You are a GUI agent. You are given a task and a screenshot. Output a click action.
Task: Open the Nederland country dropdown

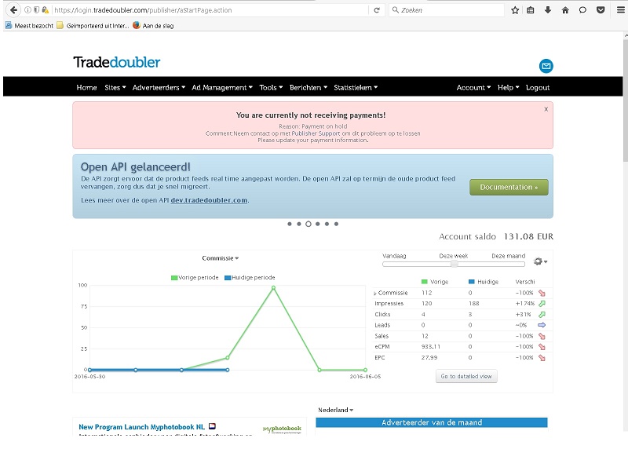[x=335, y=410]
